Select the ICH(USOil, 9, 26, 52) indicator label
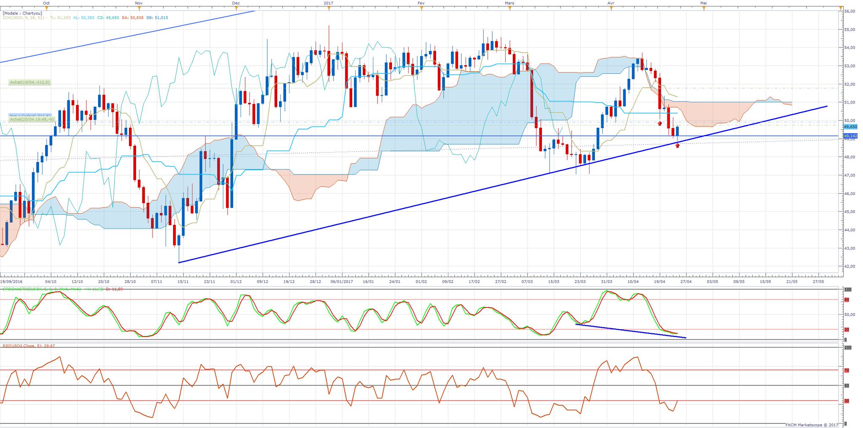The image size is (863, 428). click(x=23, y=18)
